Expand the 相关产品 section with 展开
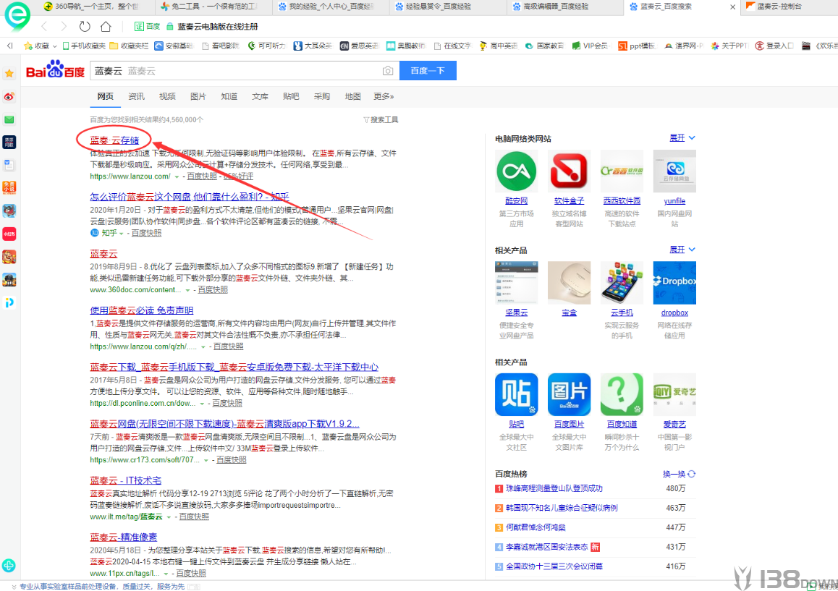Image resolution: width=838 pixels, height=591 pixels. tap(682, 250)
